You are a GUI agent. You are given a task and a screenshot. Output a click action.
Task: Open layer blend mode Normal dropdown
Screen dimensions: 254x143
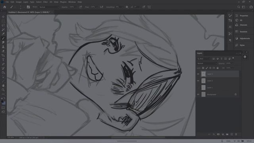click(x=207, y=64)
